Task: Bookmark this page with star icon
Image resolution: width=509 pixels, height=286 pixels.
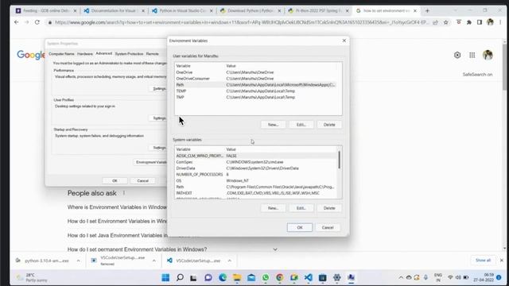Action: (446, 22)
